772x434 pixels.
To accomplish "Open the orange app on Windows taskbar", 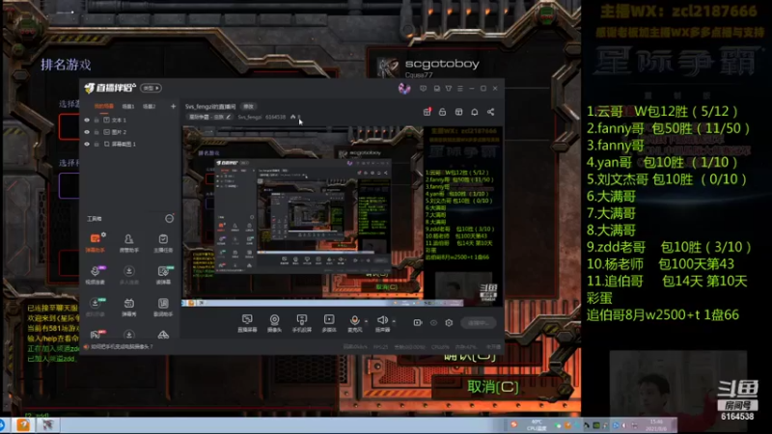I will [x=23, y=424].
